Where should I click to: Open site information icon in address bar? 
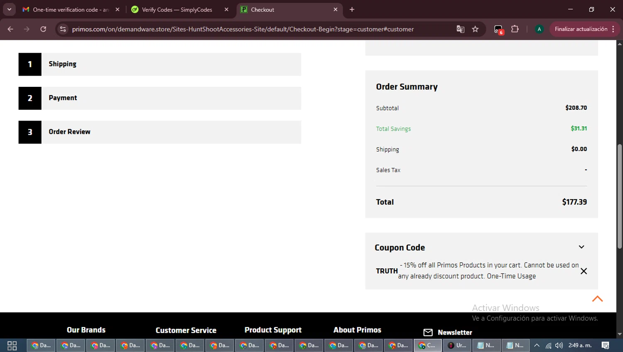click(x=63, y=29)
